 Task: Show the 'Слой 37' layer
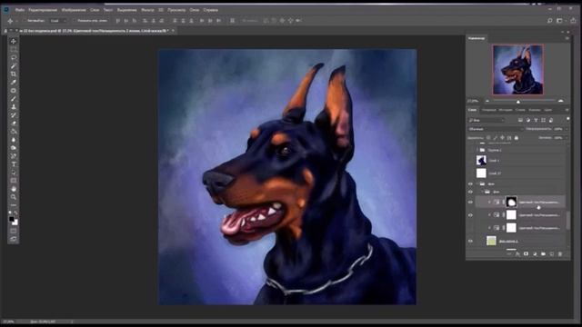(x=470, y=173)
